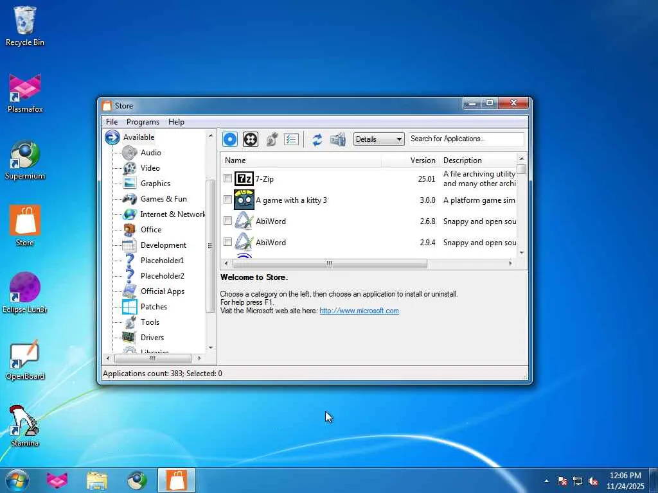
Task: Check the 7-Zip checkbox
Action: 227,178
